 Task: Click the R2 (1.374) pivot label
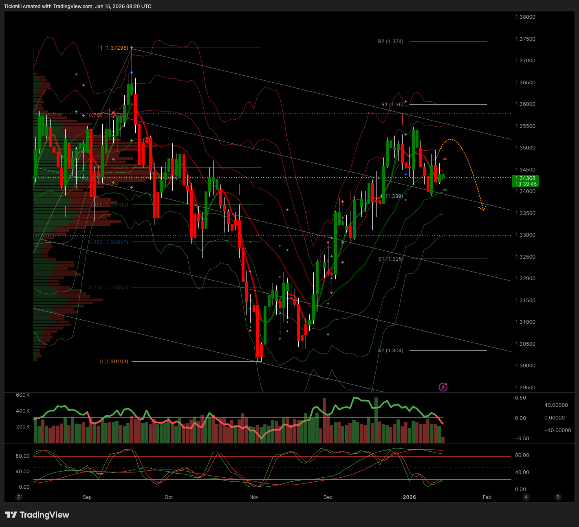(x=390, y=42)
